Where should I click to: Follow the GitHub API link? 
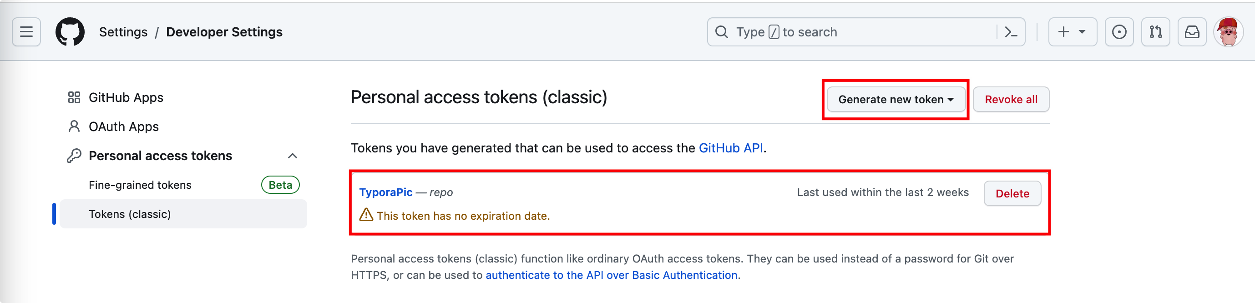[x=731, y=148]
